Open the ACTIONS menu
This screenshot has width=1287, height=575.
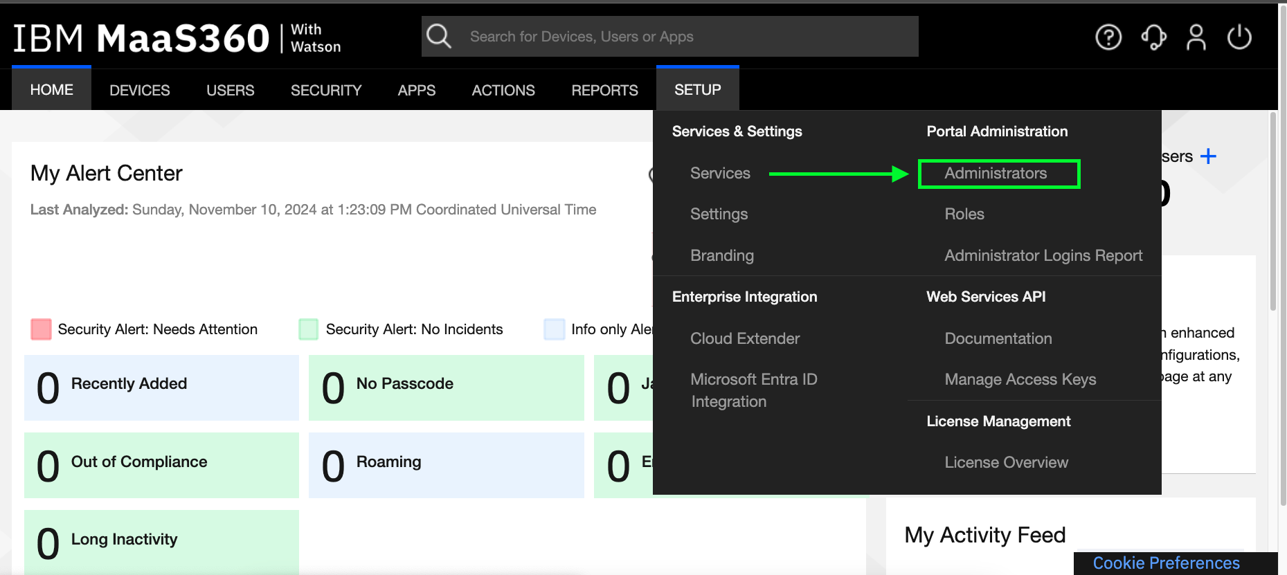click(503, 90)
